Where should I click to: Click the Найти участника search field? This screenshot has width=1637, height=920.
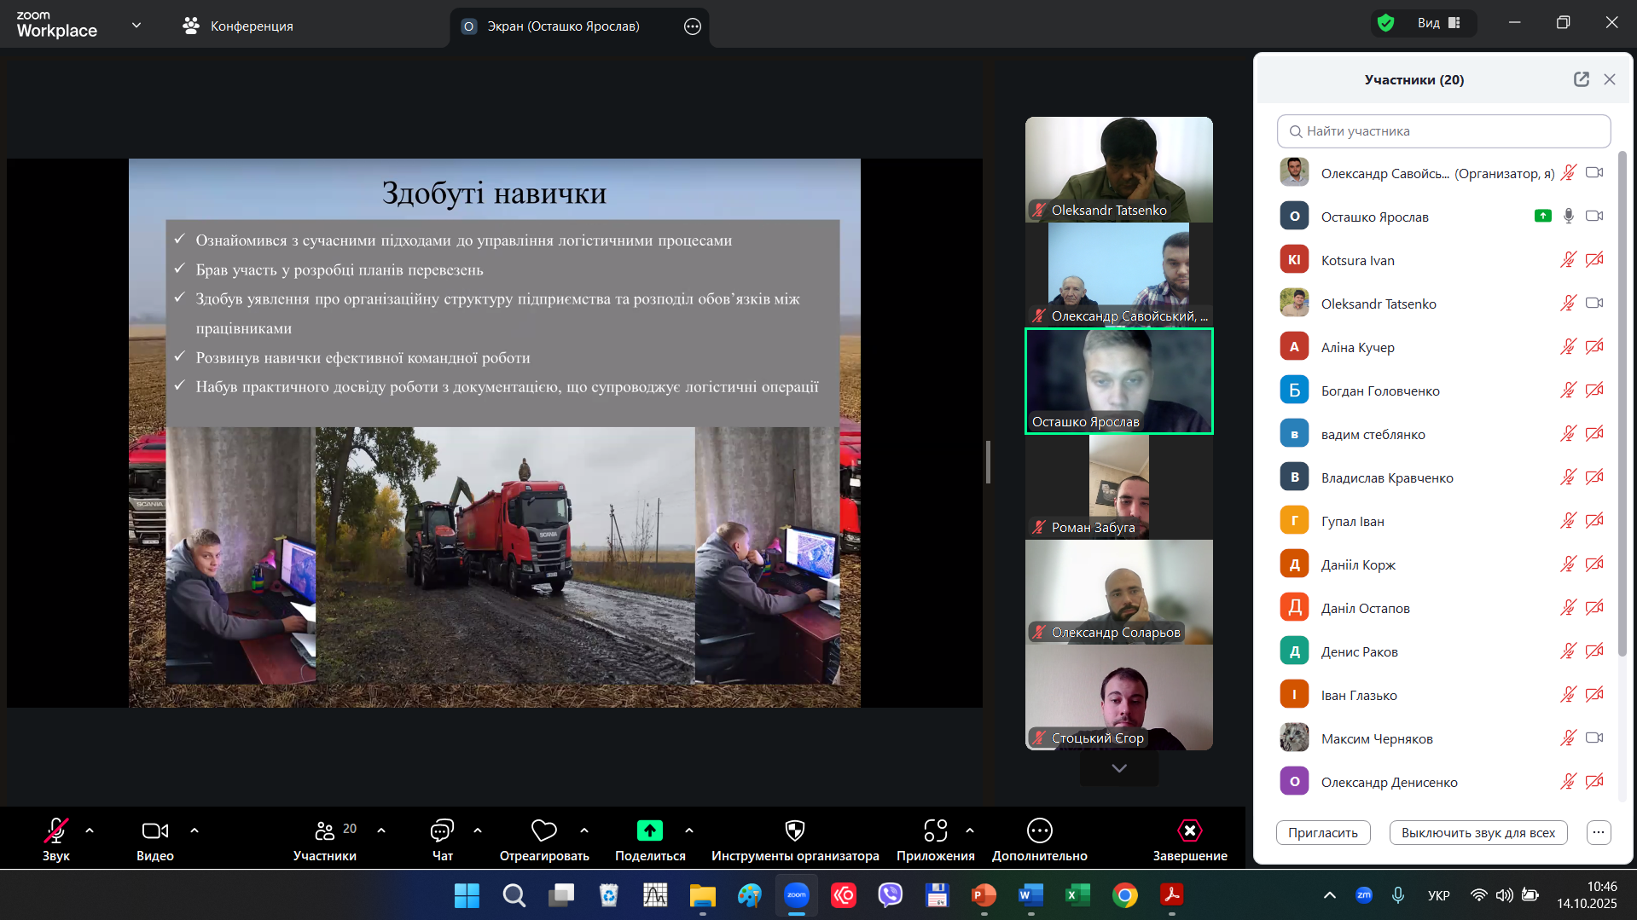pyautogui.click(x=1443, y=131)
